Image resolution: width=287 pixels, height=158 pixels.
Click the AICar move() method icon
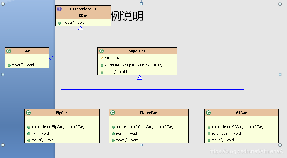point(209,140)
